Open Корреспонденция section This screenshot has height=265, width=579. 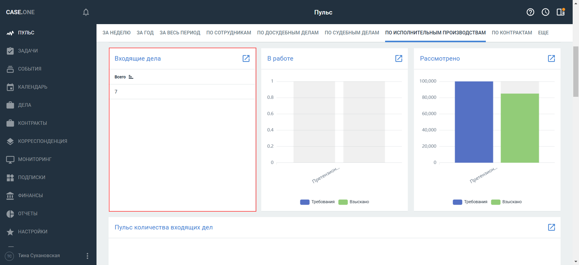[43, 141]
